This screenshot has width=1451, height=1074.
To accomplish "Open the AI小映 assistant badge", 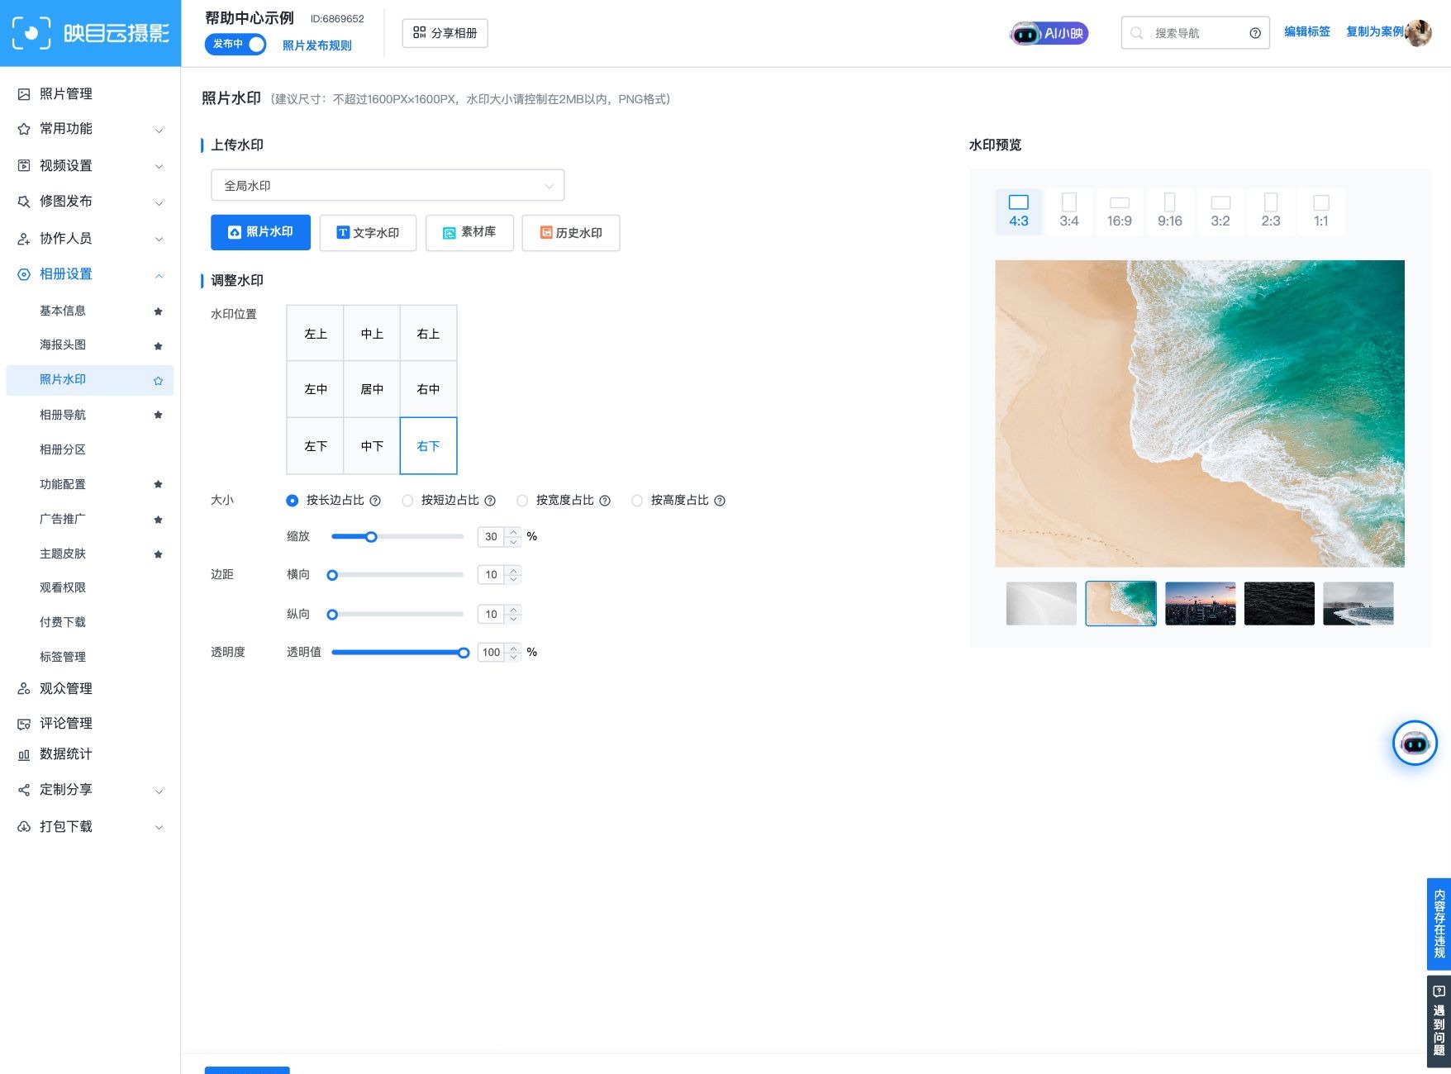I will click(x=1049, y=33).
